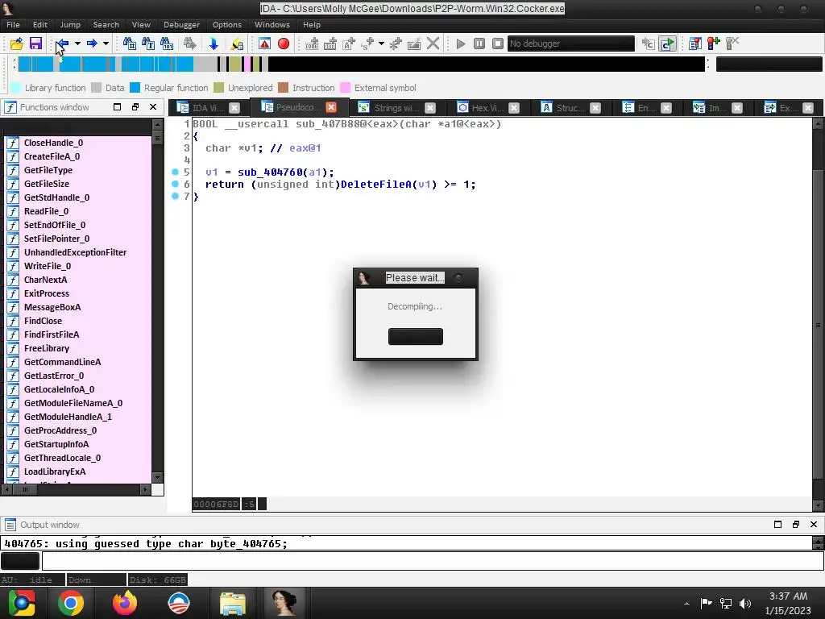
Task: Maximize the Output window panel
Action: click(x=777, y=524)
